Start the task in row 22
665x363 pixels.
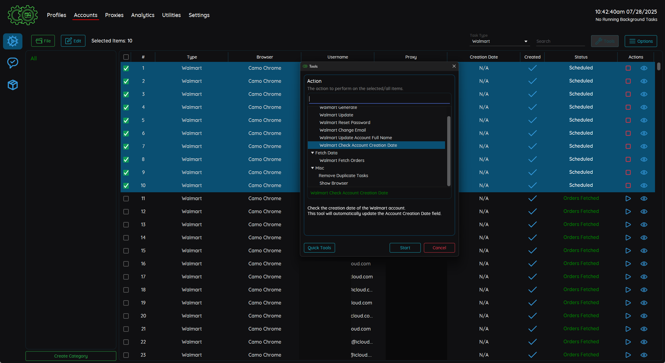click(x=628, y=342)
